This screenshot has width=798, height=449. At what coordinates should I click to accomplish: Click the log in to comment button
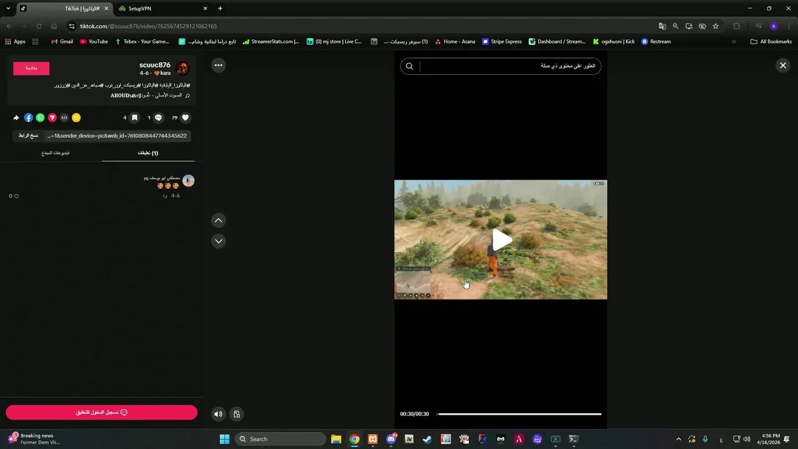pos(102,412)
